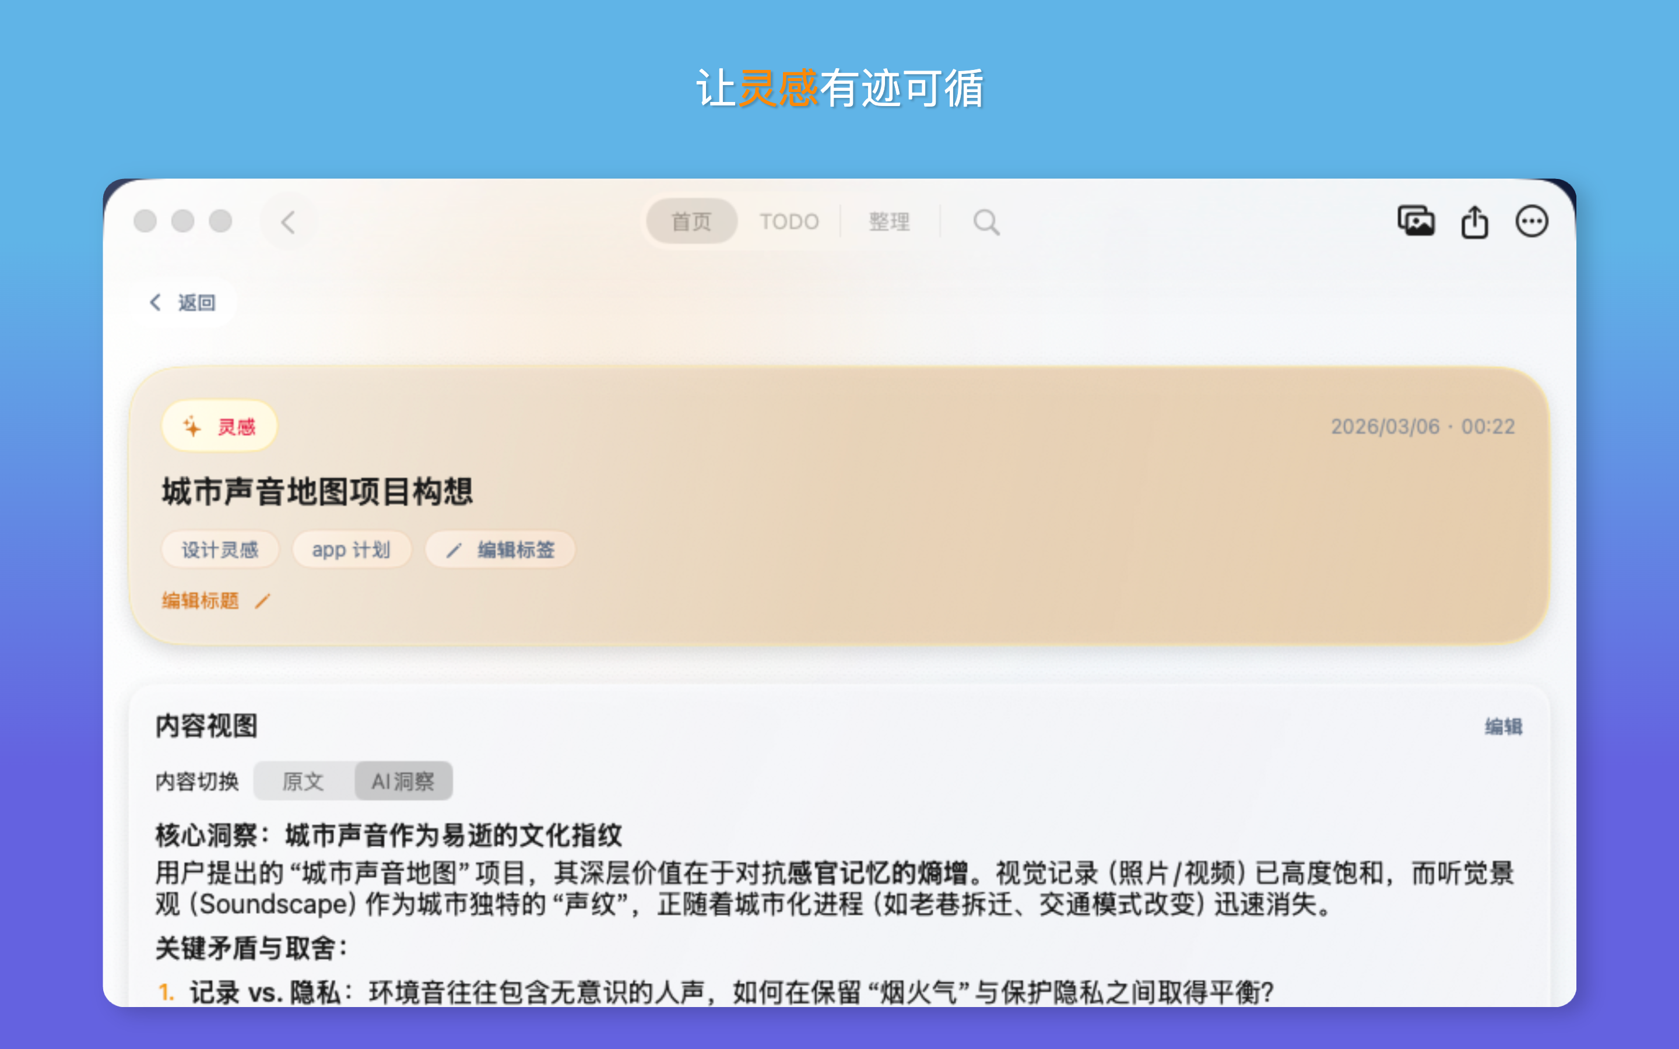The width and height of the screenshot is (1679, 1049).
Task: Click the 灵感 category badge
Action: coord(220,426)
